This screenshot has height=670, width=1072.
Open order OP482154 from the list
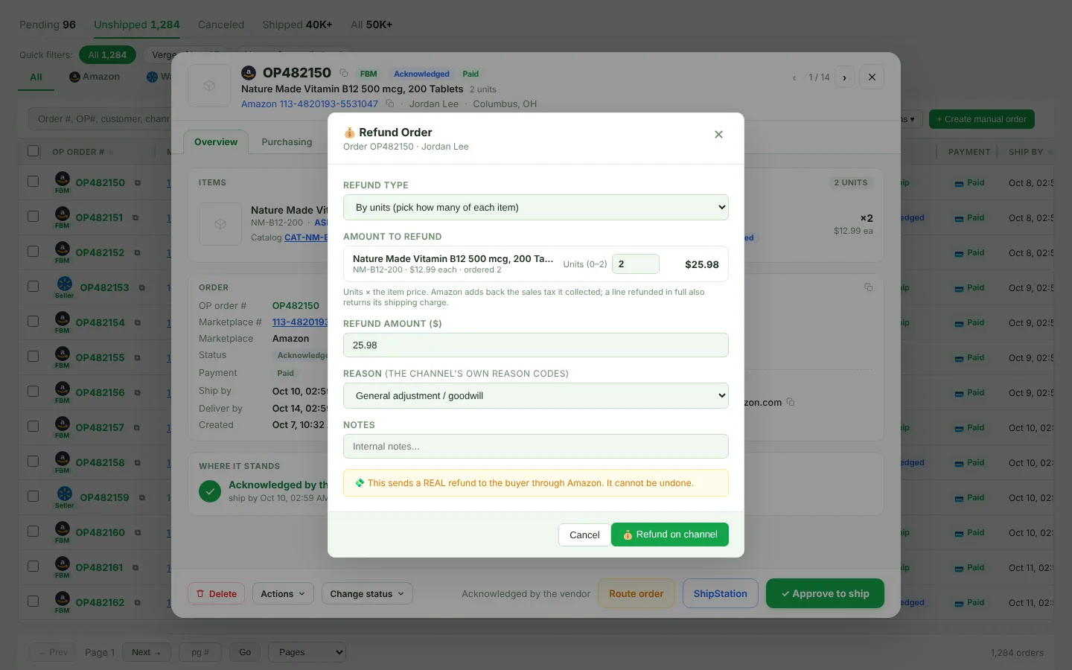pos(100,322)
